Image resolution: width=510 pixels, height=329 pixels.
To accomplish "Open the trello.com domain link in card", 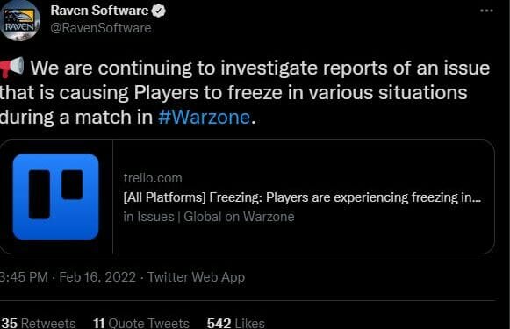I will (x=153, y=178).
